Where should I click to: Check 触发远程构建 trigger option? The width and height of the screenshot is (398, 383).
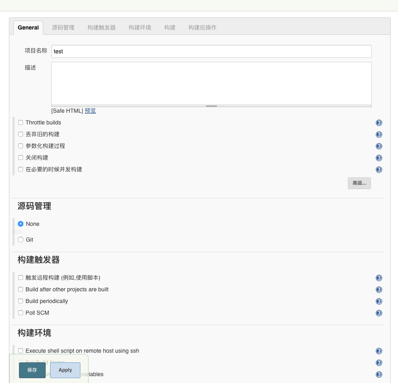tap(21, 278)
